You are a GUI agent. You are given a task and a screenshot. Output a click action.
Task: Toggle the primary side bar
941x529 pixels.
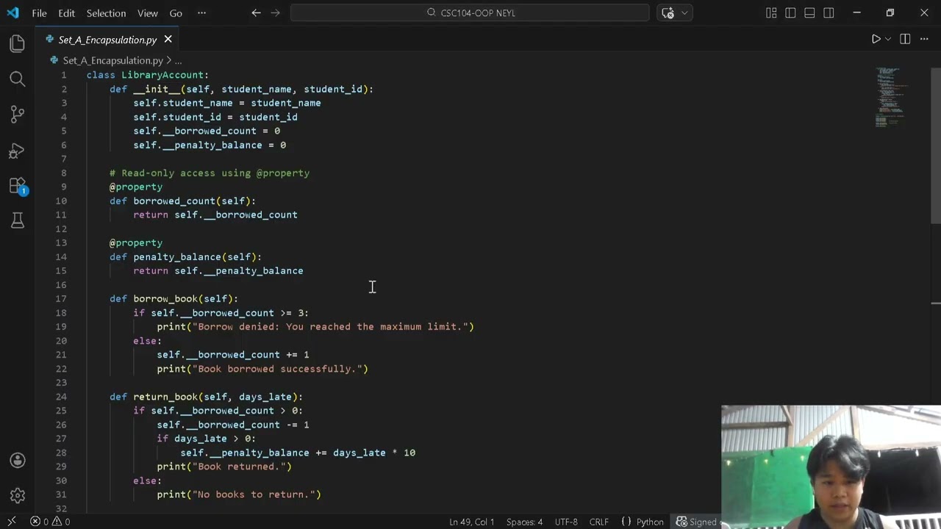[790, 12]
